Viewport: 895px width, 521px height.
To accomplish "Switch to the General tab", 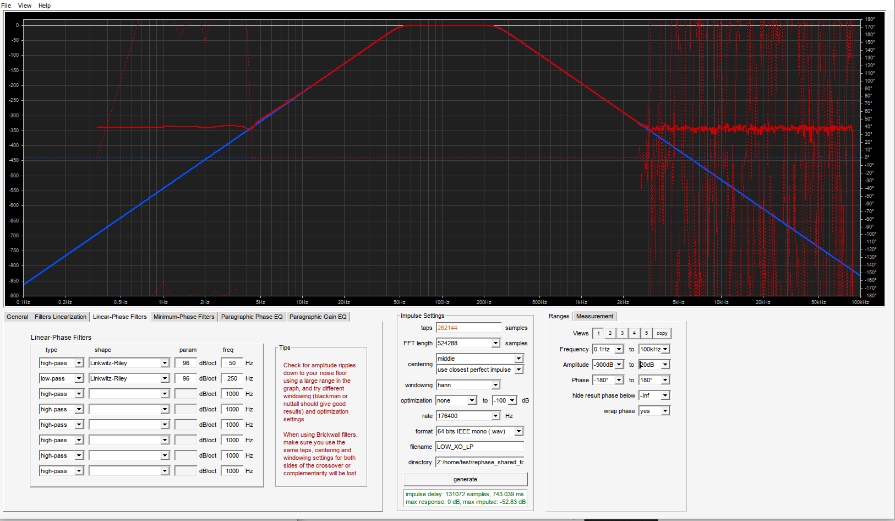I will tap(18, 317).
